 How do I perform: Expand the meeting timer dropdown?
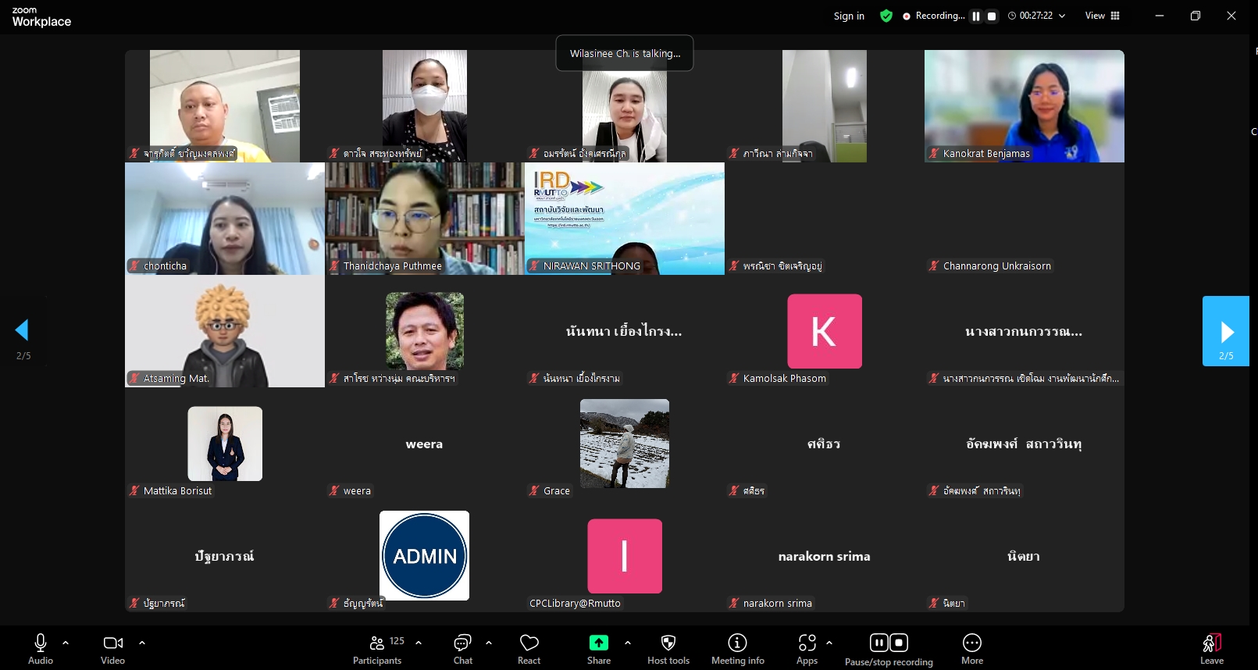click(1062, 16)
